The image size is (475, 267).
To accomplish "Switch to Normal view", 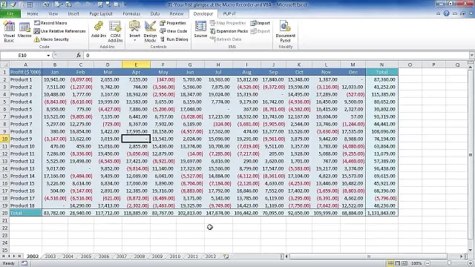I will click(391, 263).
